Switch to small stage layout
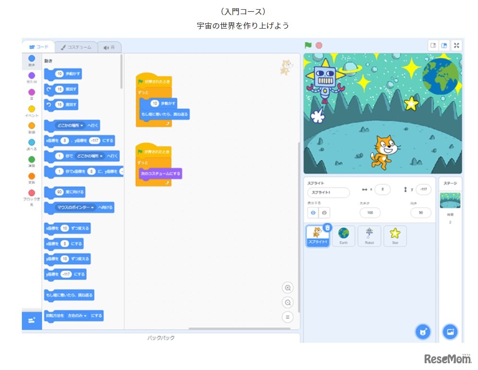Image resolution: width=478 pixels, height=370 pixels. point(433,46)
